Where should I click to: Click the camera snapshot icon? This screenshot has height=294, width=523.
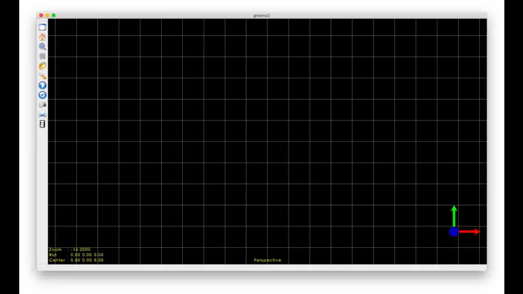click(x=42, y=104)
